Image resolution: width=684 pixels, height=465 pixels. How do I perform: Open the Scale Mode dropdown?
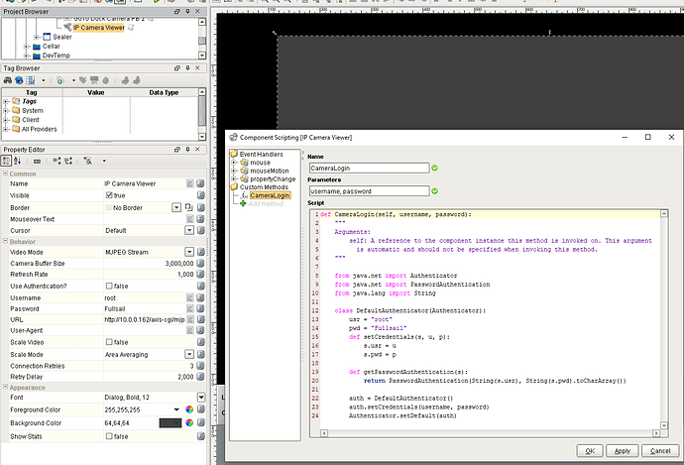point(189,355)
